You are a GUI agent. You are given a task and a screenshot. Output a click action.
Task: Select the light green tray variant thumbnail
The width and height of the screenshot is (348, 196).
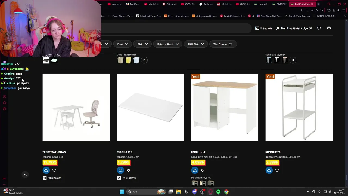point(54,60)
